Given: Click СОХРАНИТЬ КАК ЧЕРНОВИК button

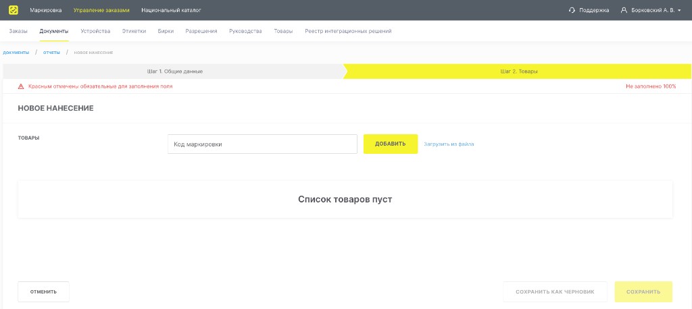Looking at the screenshot, I should [x=555, y=292].
